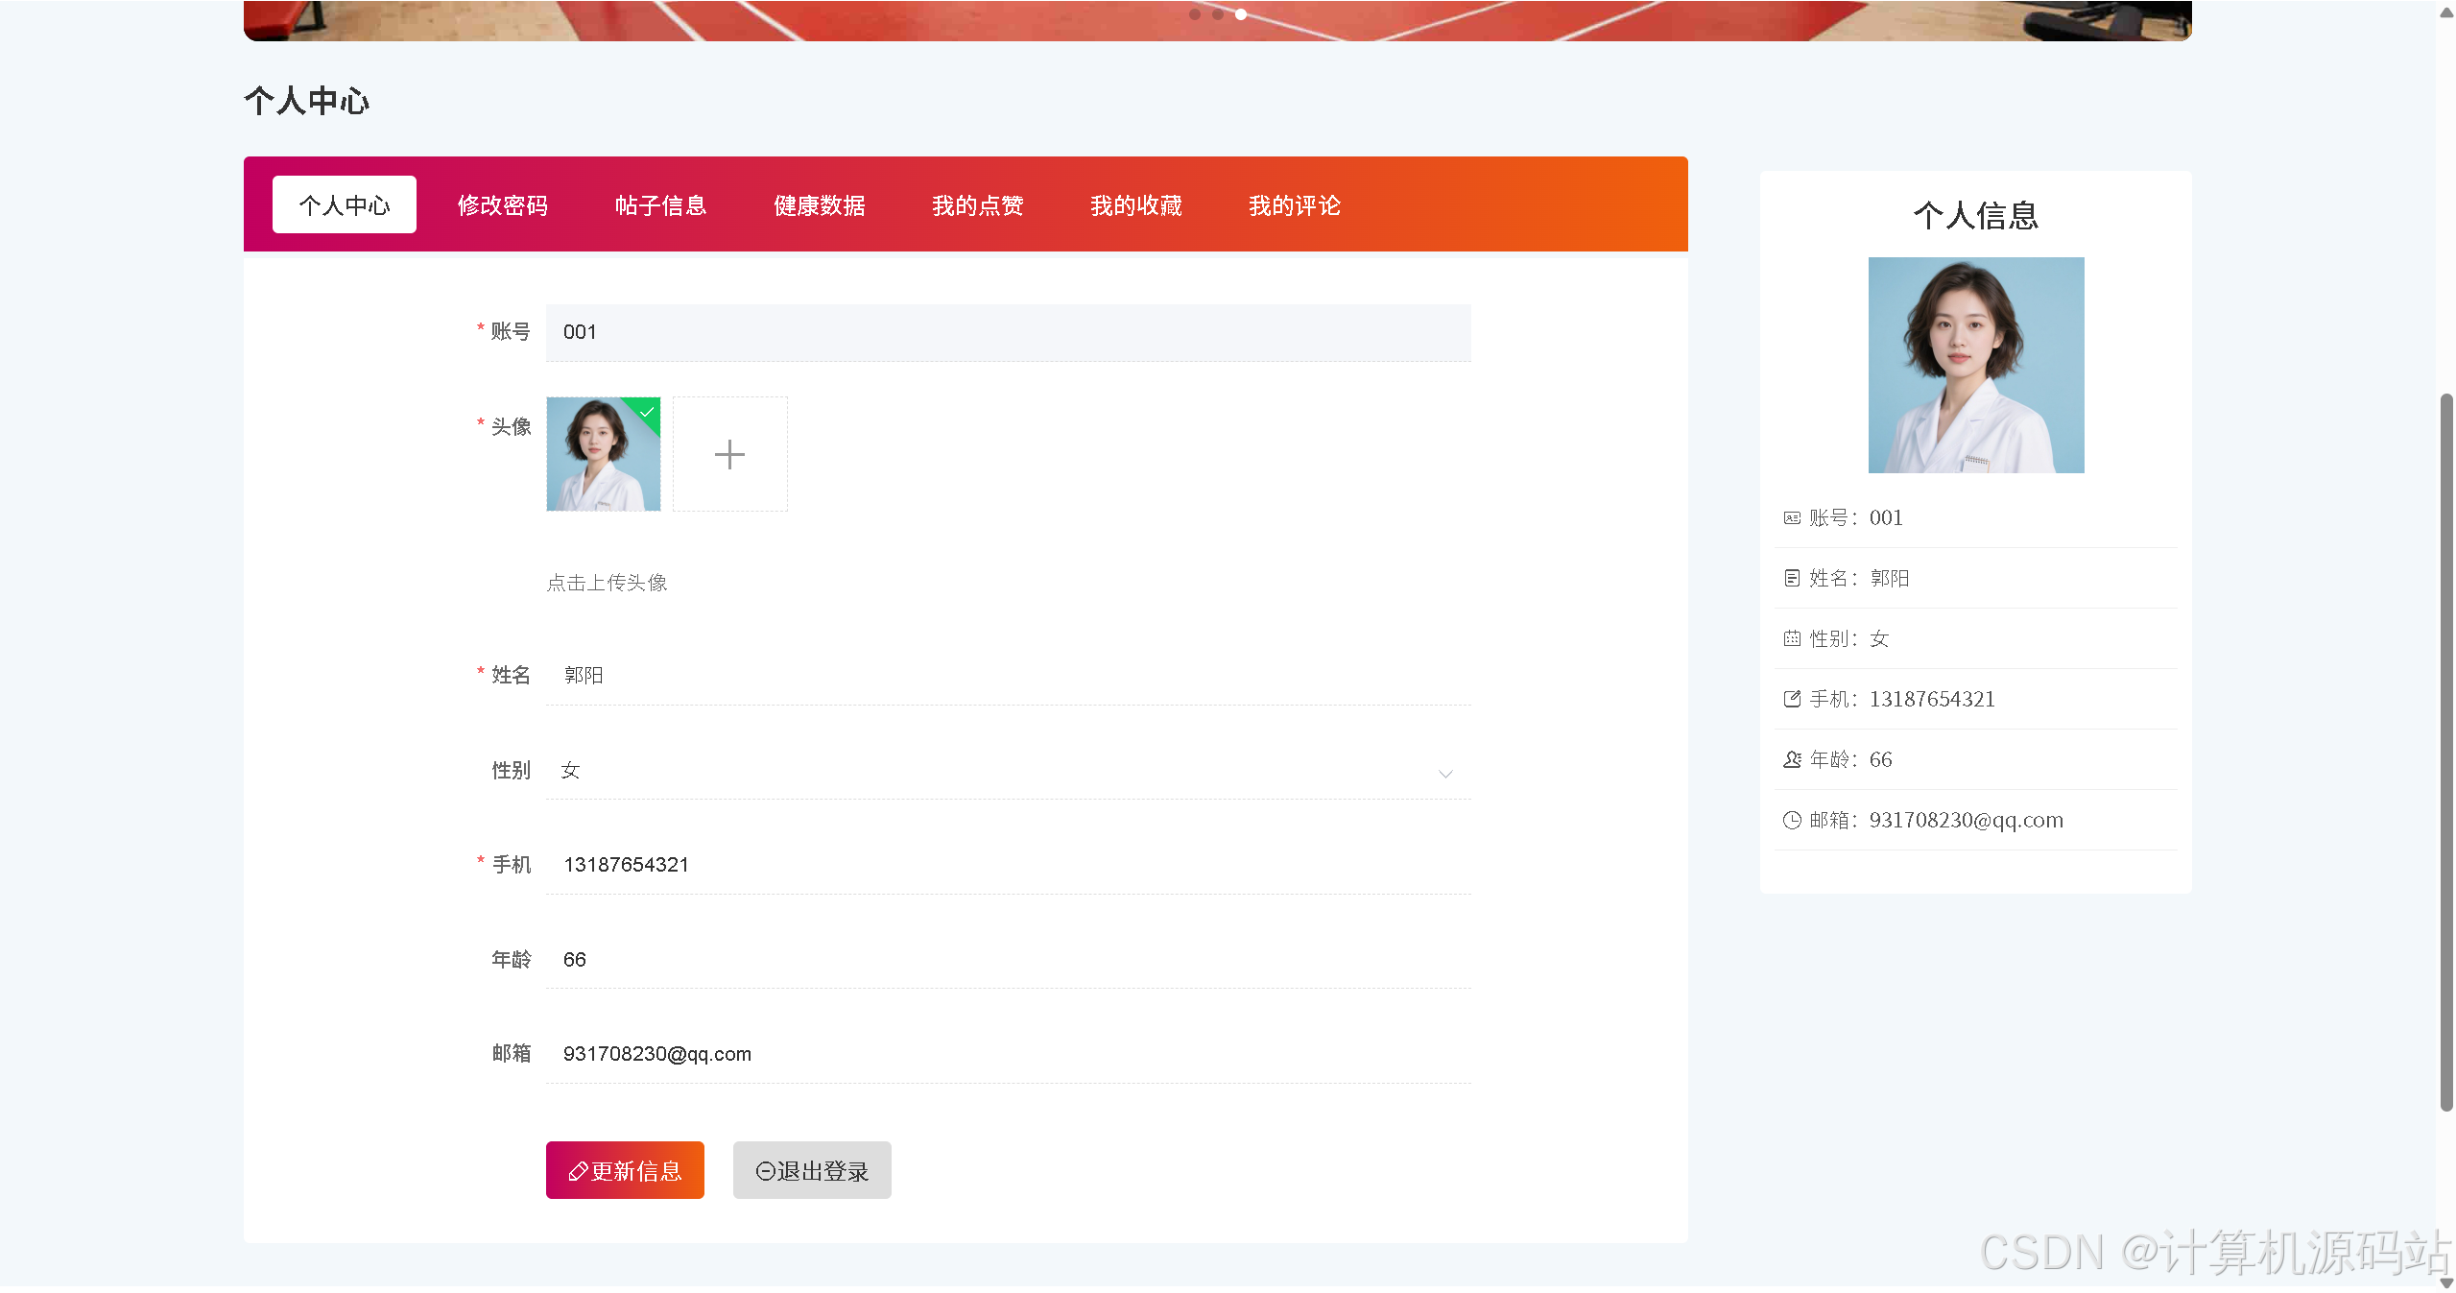Select the third carousel indicator dot
The height and width of the screenshot is (1293, 2456).
(x=1241, y=14)
